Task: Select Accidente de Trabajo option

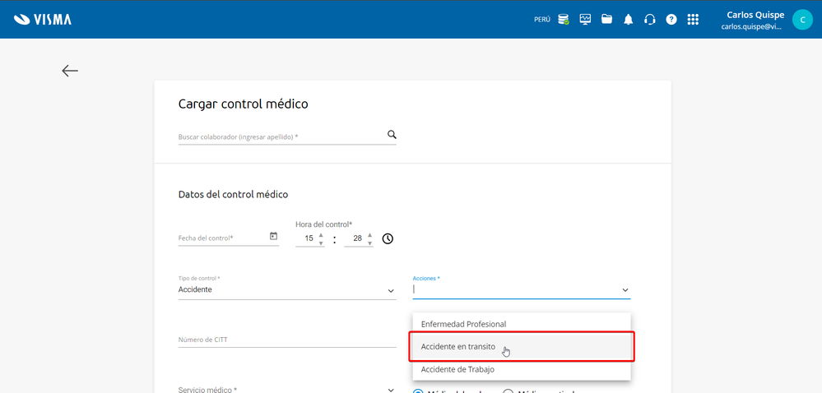Action: pos(457,369)
